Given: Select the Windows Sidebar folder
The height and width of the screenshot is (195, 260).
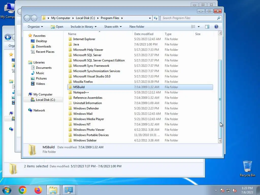Looking at the screenshot, I should pos(85,140).
